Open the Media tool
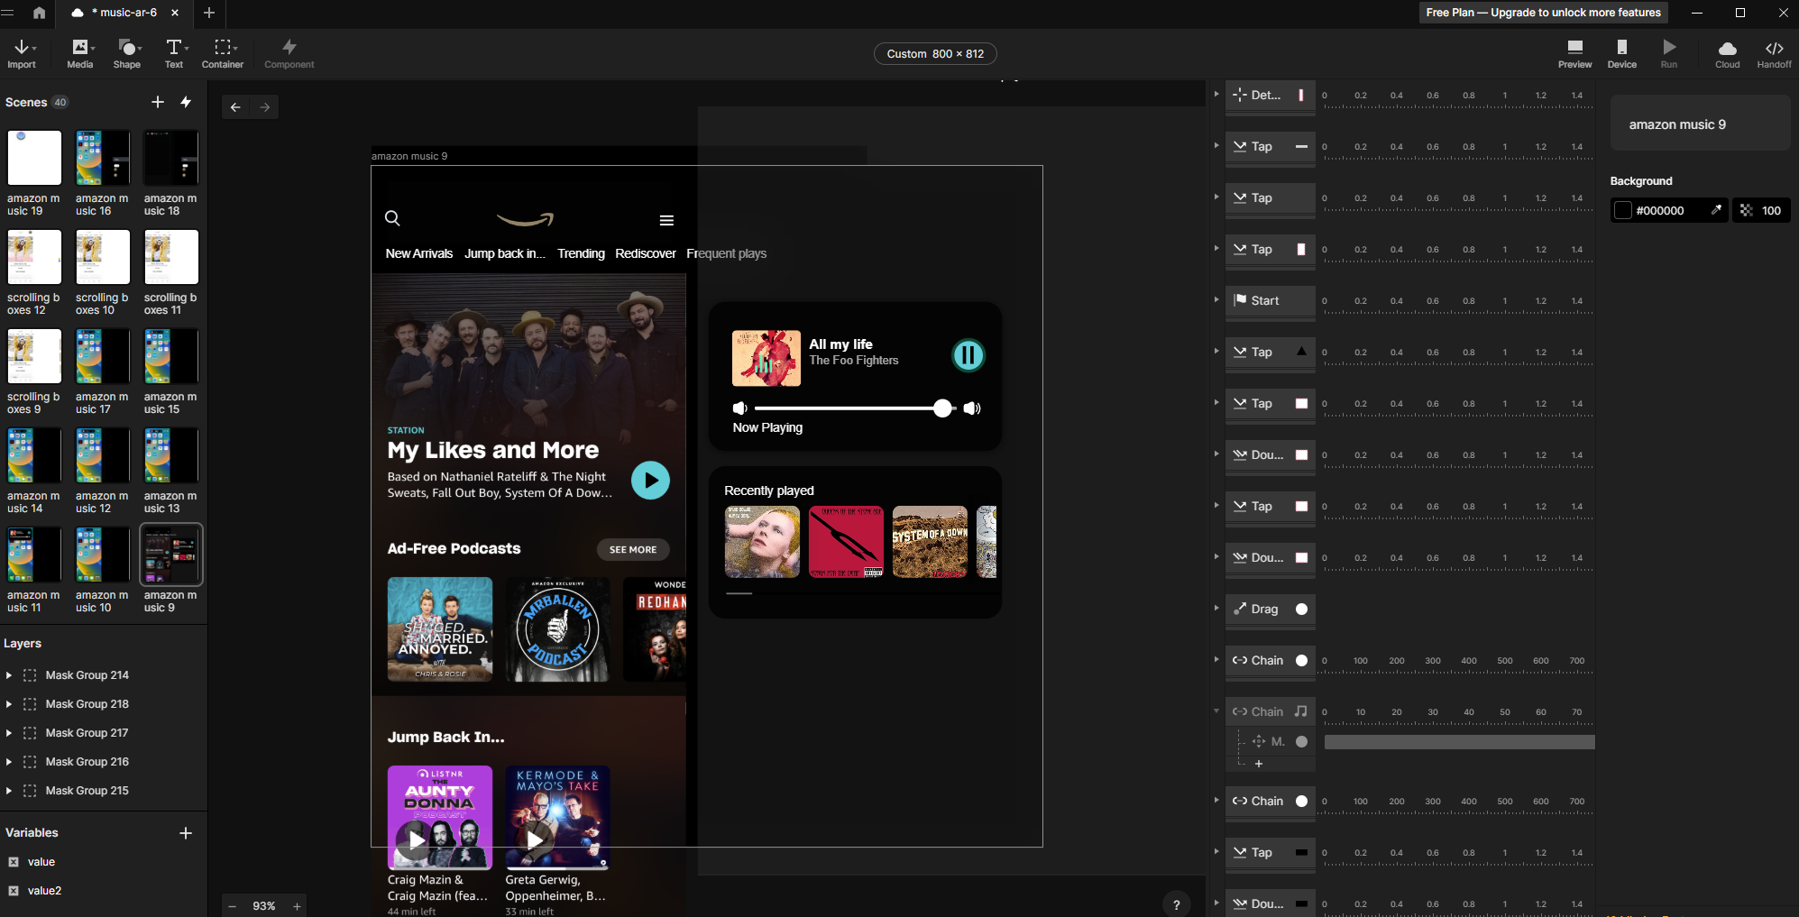Image resolution: width=1799 pixels, height=917 pixels. [80, 54]
